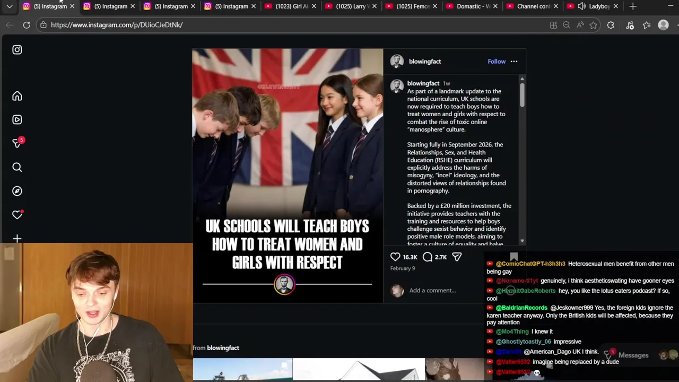Reload the page with the refresh button

pos(27,25)
